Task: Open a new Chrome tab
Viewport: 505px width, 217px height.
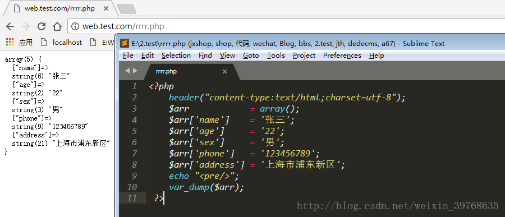Action: pos(127,9)
